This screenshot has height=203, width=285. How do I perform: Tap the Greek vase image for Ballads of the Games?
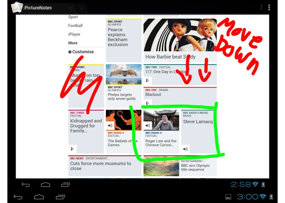(x=123, y=120)
